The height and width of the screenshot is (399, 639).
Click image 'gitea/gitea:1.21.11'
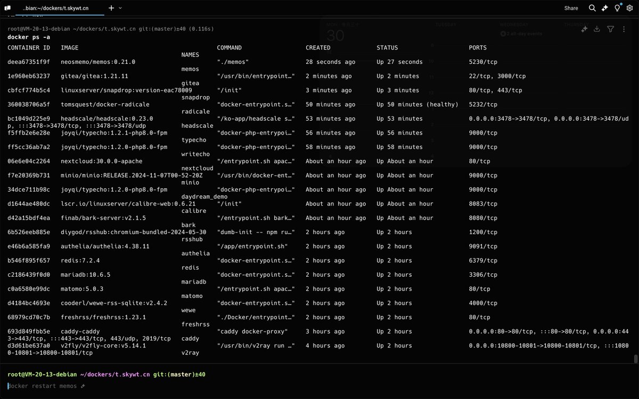(x=94, y=76)
